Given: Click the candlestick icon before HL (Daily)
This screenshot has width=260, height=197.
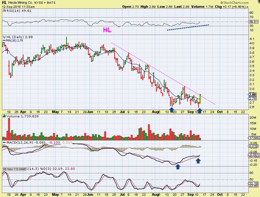Looking at the screenshot, I should [x=4, y=37].
